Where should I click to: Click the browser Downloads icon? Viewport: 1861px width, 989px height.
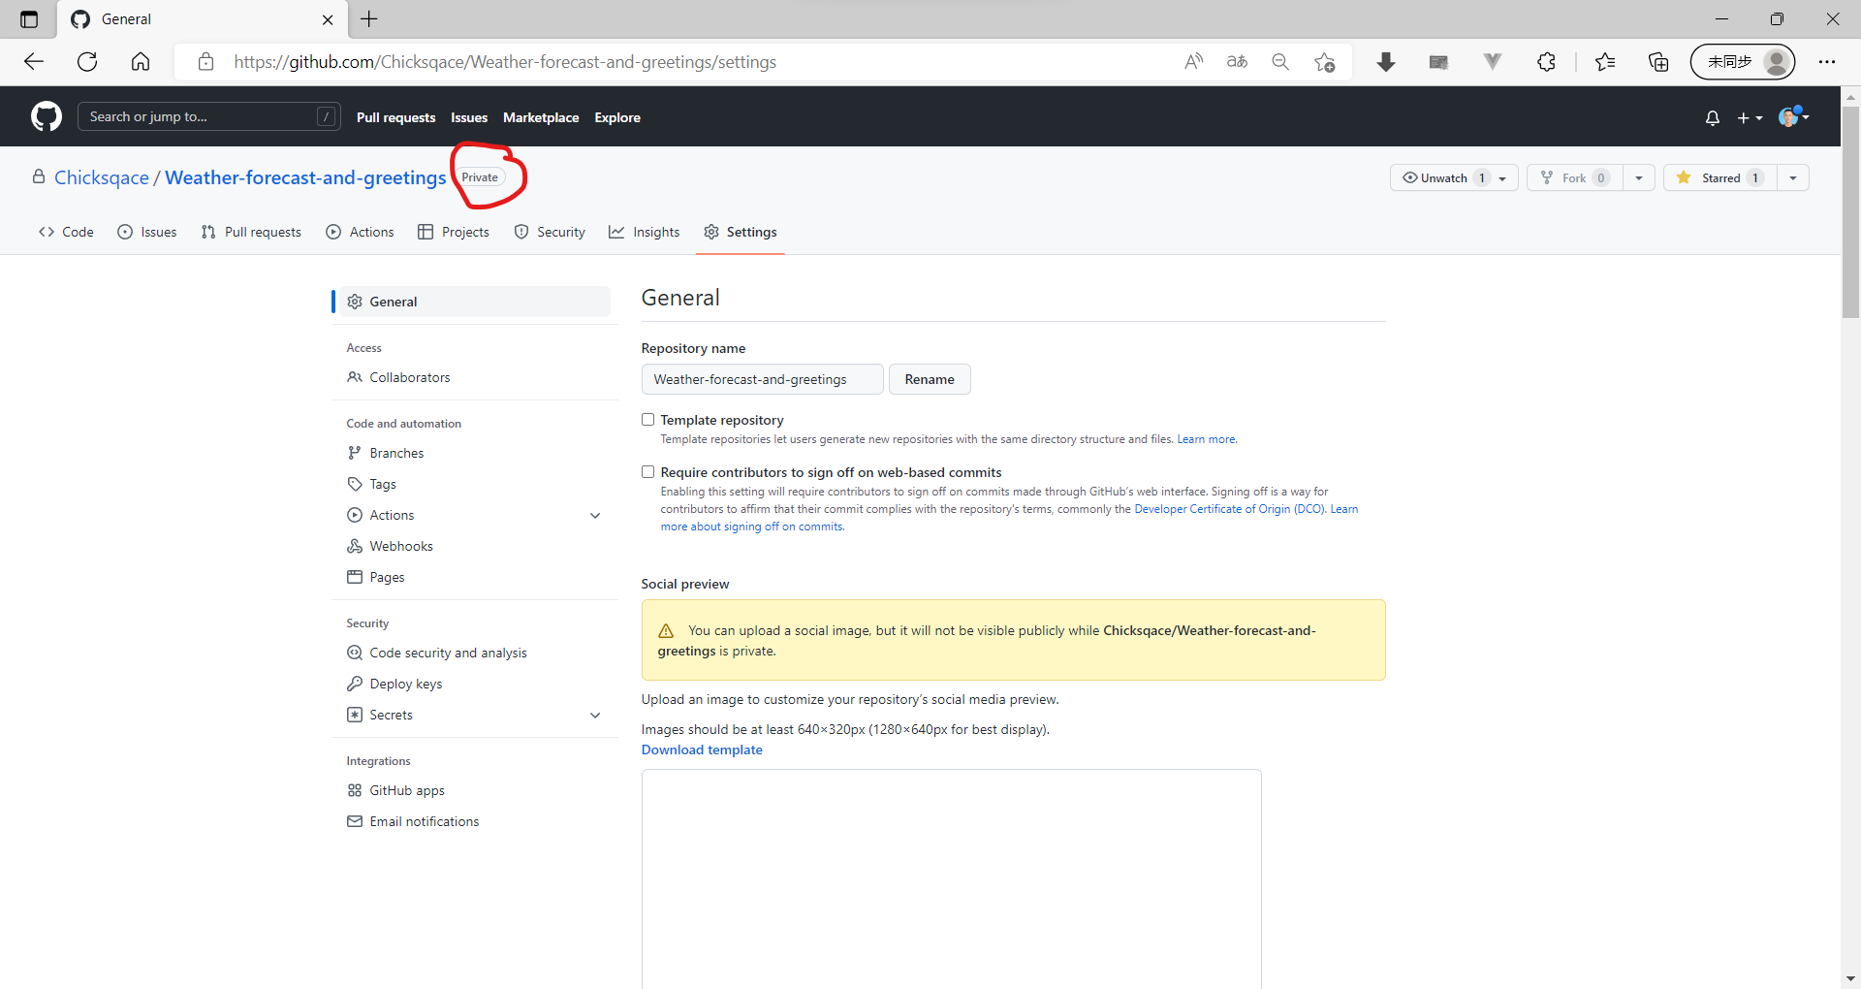[1386, 61]
